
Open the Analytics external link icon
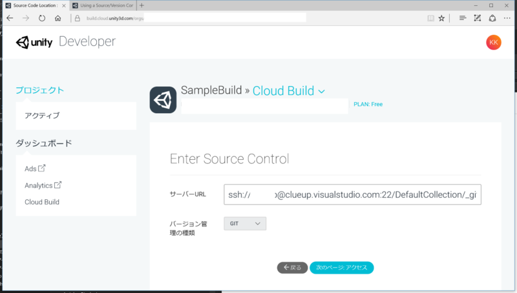point(58,185)
